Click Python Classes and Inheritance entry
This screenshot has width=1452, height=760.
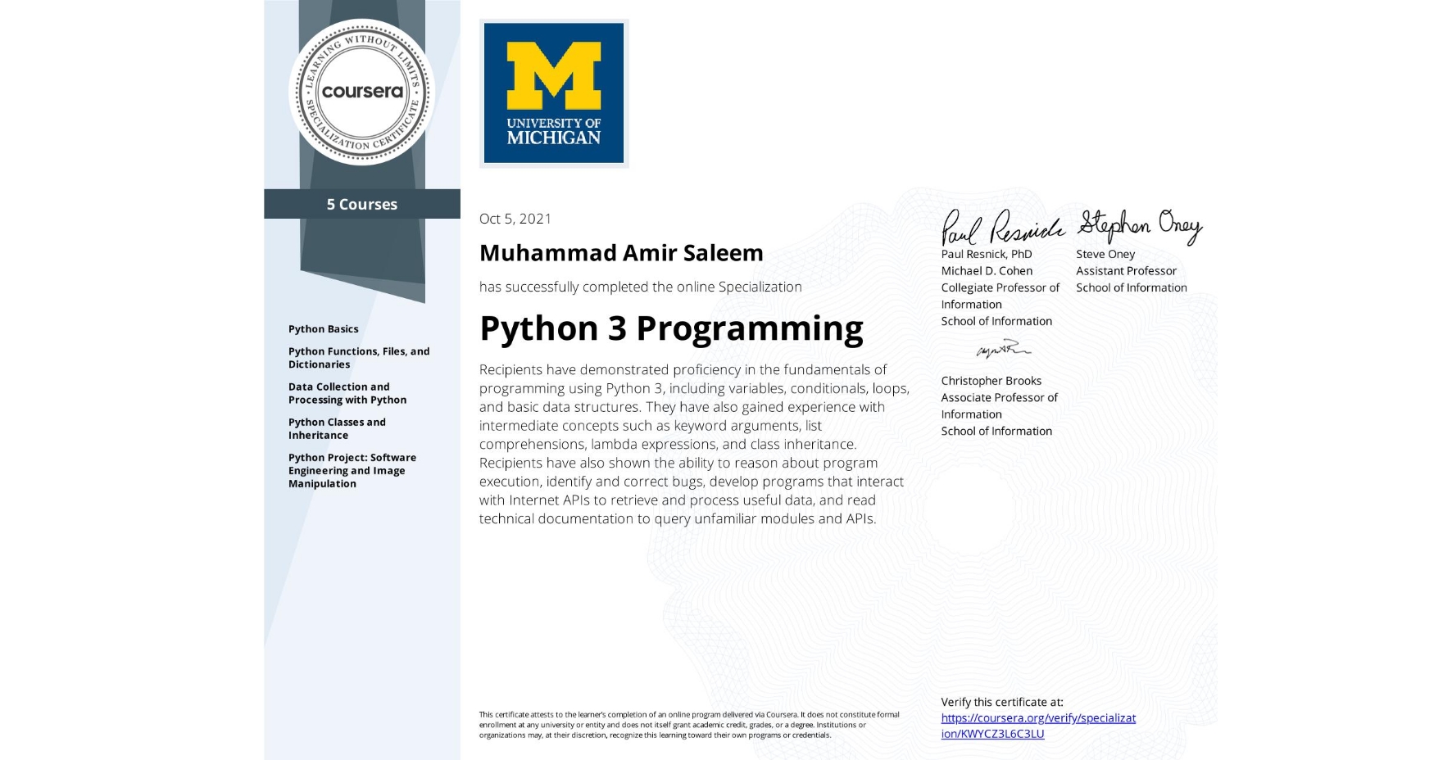point(337,428)
